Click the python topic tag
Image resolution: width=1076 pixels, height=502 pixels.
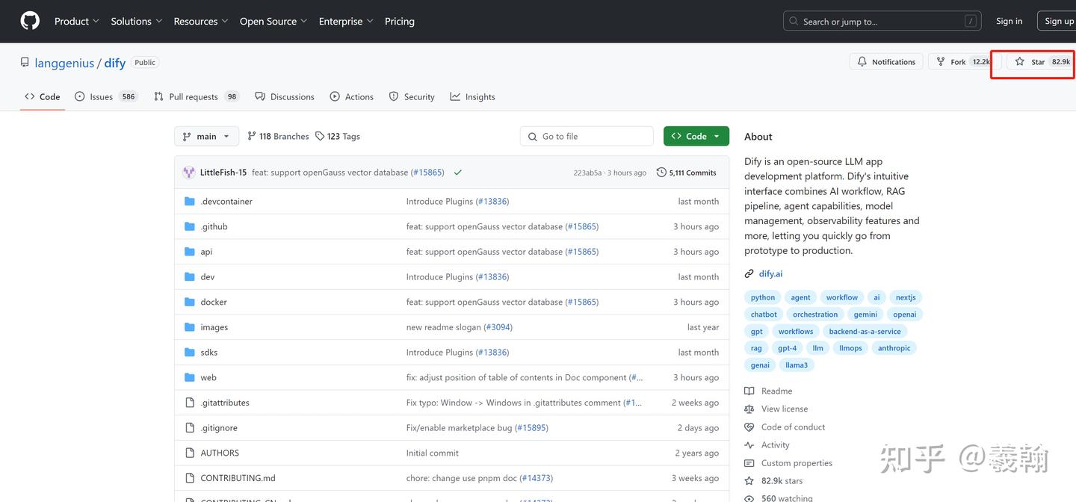(762, 297)
